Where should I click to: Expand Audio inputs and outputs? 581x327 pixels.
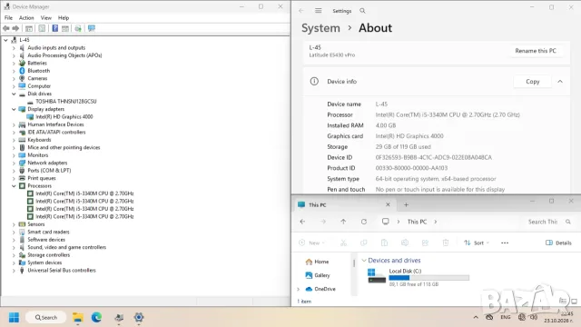pyautogui.click(x=14, y=48)
